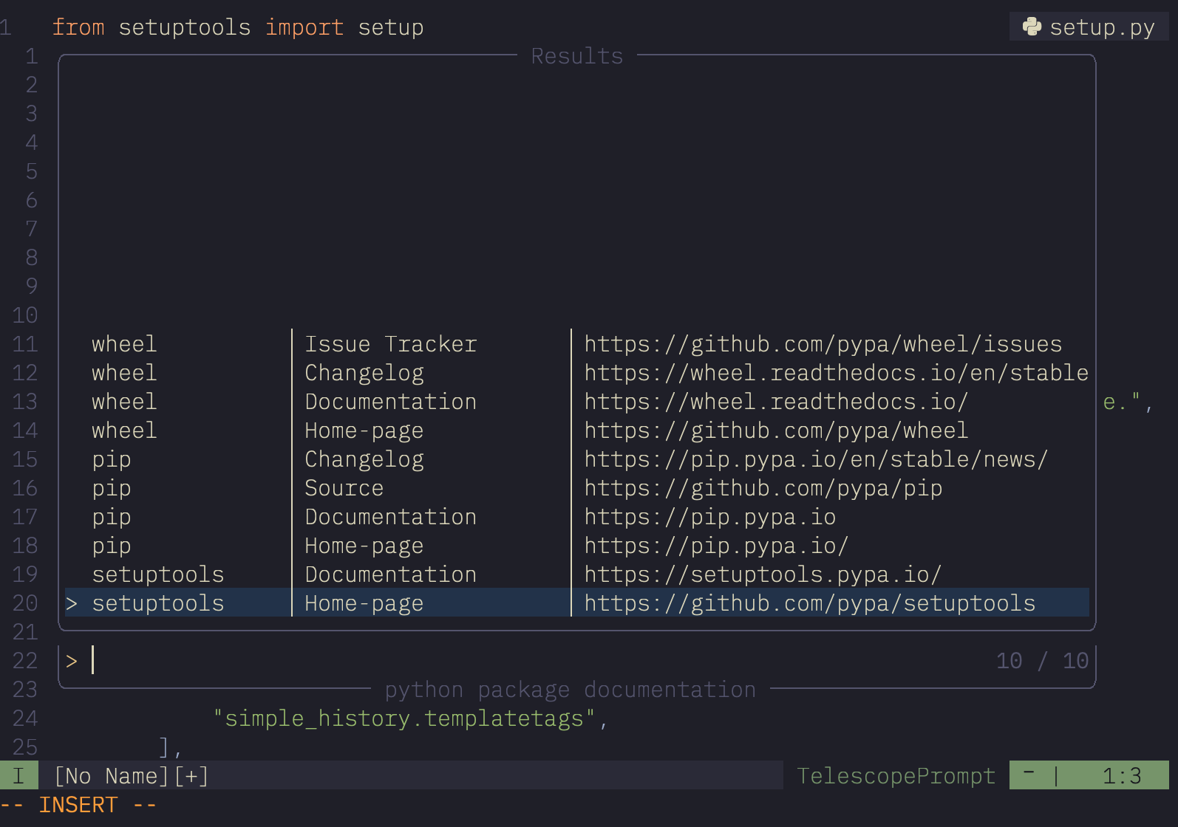Click the Python icon beside setup.py
Screen dimensions: 1178x827
tap(1032, 27)
